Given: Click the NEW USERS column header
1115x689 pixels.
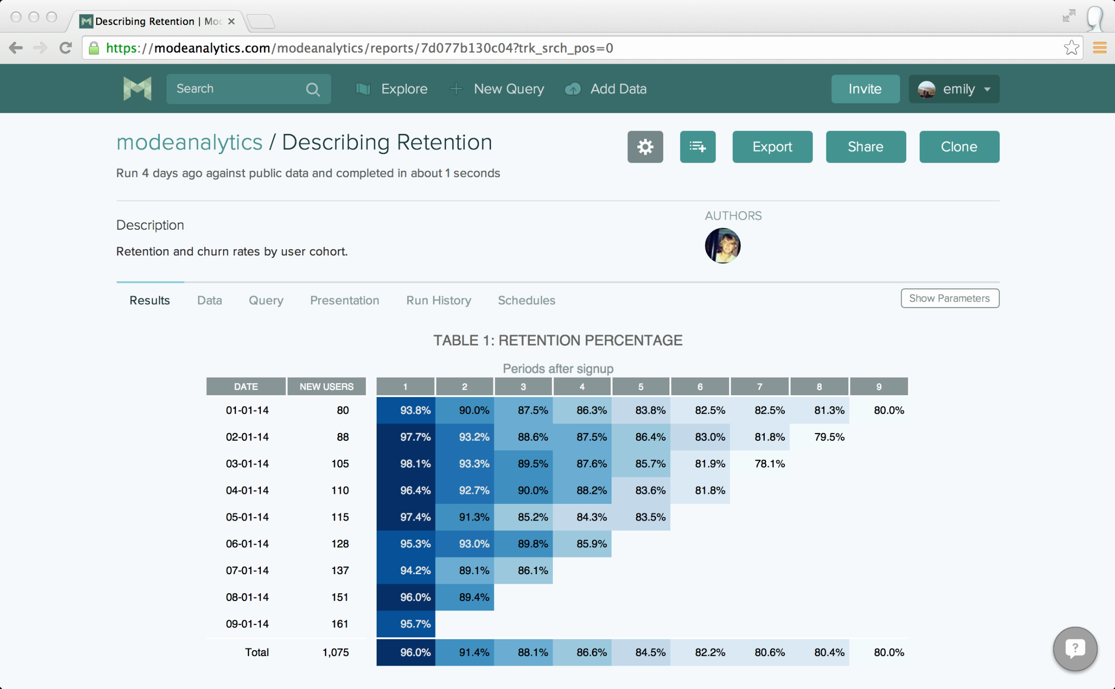Looking at the screenshot, I should (x=326, y=387).
